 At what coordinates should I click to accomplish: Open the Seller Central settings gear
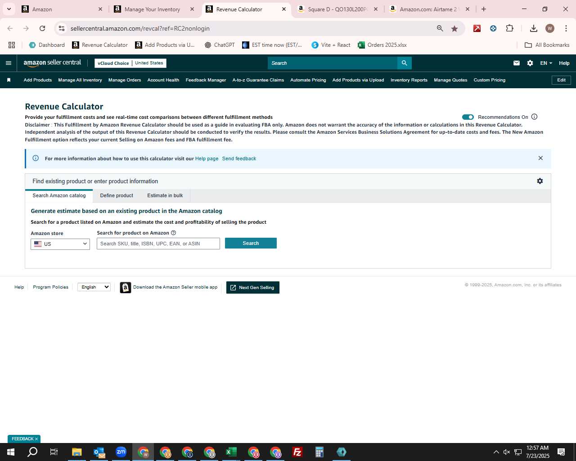[530, 63]
